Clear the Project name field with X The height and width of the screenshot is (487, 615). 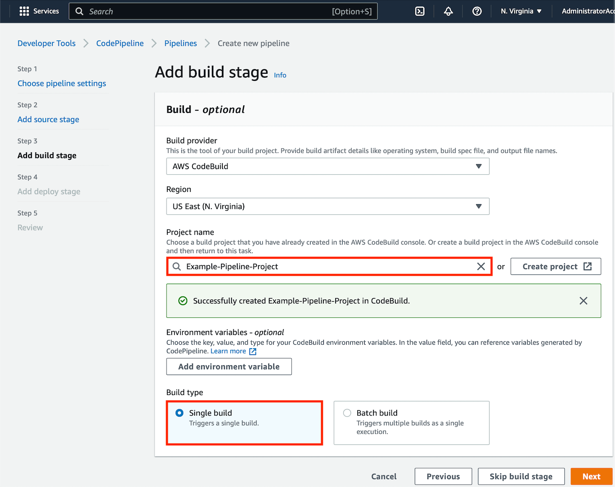click(481, 267)
